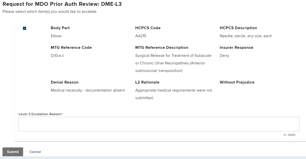Click the HCPCS Code value A4215

pyautogui.click(x=141, y=36)
